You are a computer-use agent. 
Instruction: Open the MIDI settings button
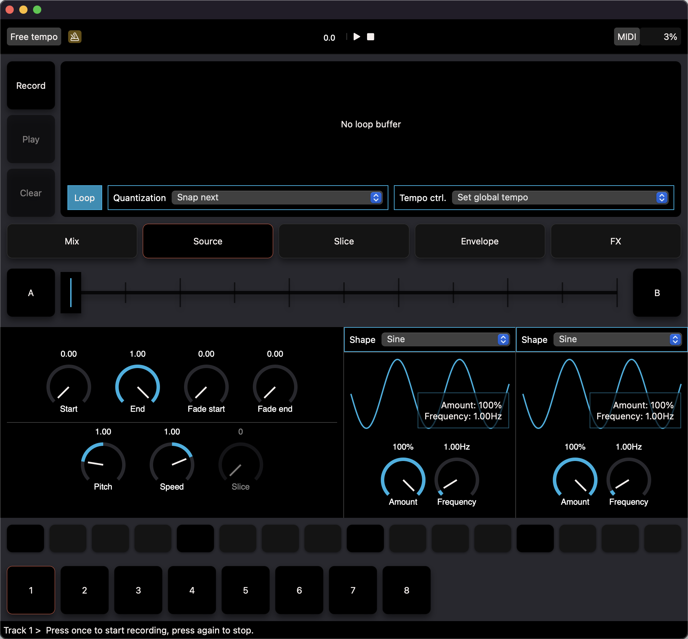(x=626, y=36)
